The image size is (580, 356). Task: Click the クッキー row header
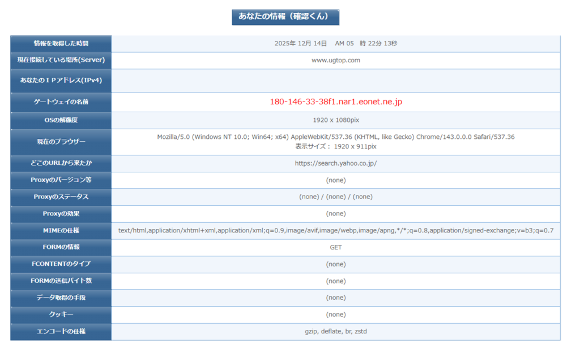coord(61,315)
